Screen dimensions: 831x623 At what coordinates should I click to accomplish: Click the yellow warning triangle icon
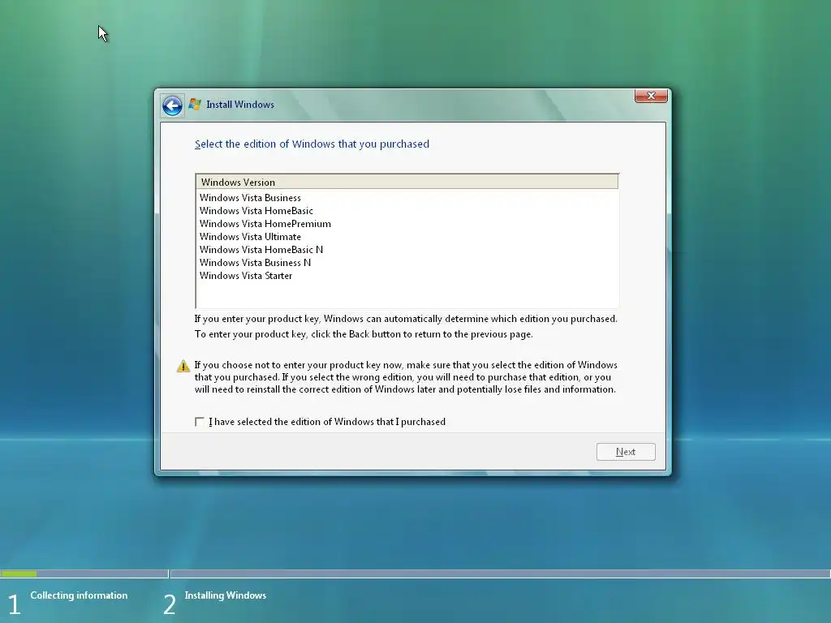tap(183, 366)
